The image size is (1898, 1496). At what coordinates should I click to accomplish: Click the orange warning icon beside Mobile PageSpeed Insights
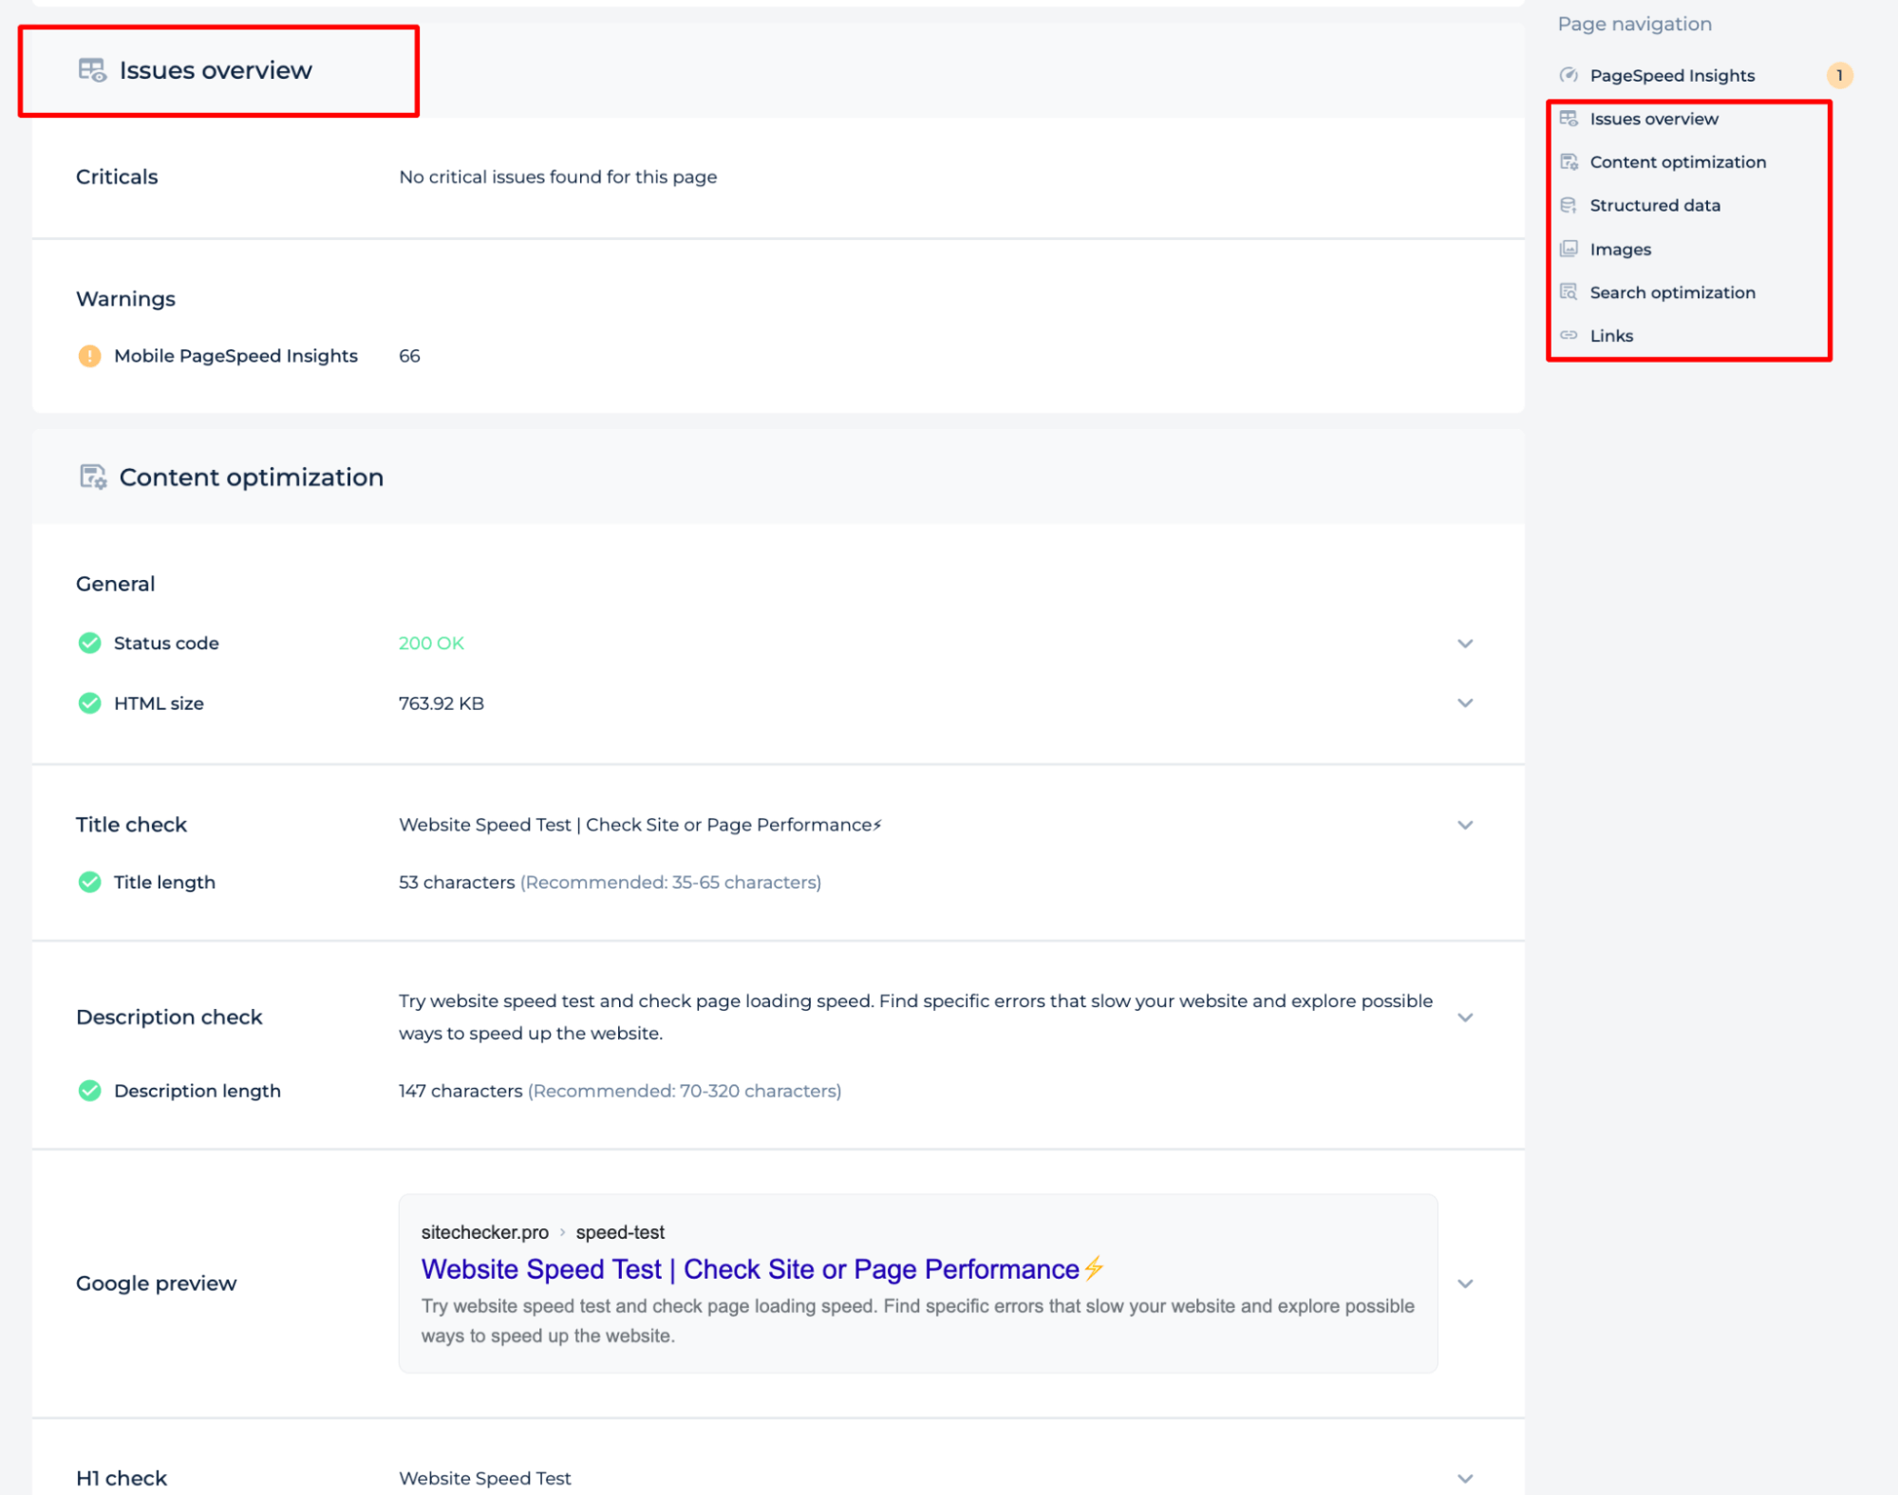[x=89, y=356]
